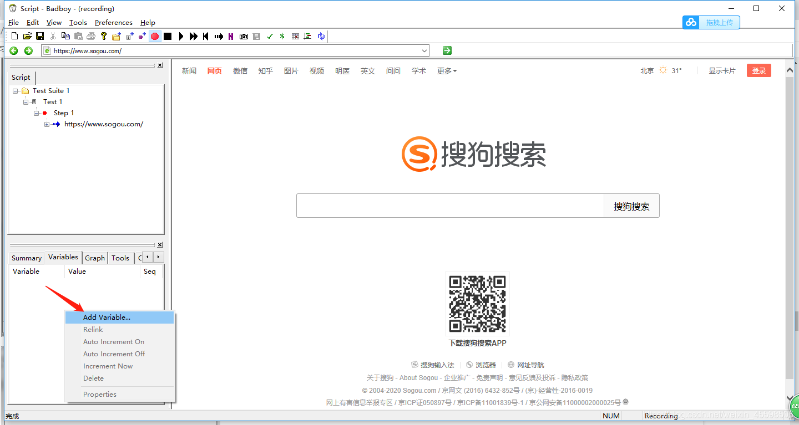Click the 搜狗搜索 search button
This screenshot has width=799, height=425.
631,206
